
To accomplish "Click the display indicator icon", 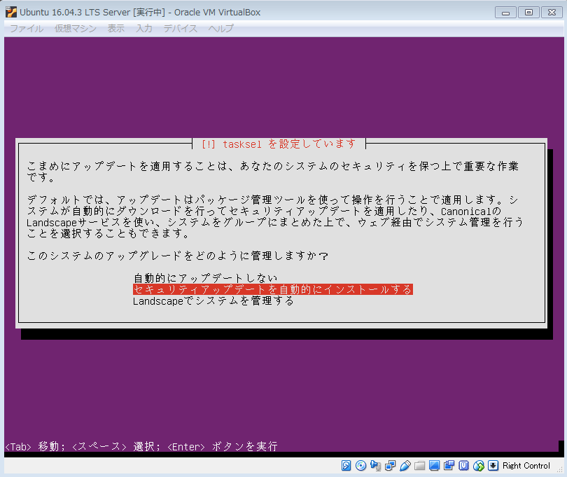I will [434, 466].
